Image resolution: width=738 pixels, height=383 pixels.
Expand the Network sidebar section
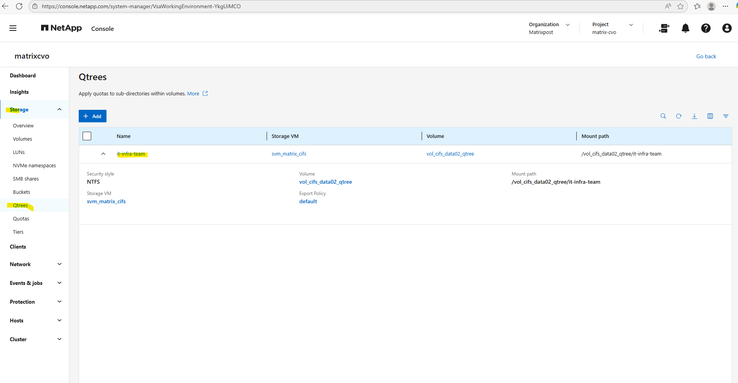coord(60,264)
